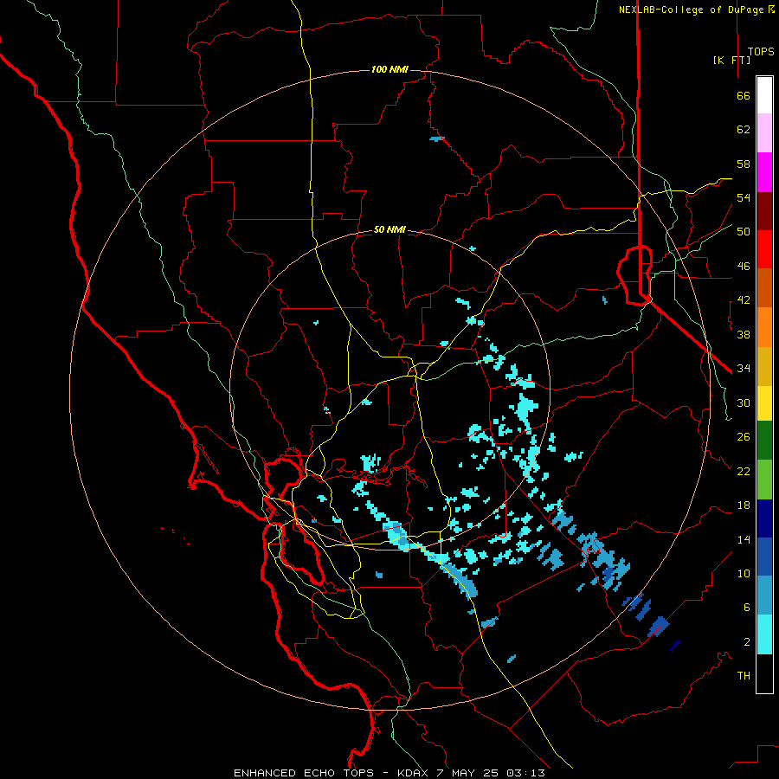
Task: Click the navy 22 kft legend swatch
Action: [764, 518]
